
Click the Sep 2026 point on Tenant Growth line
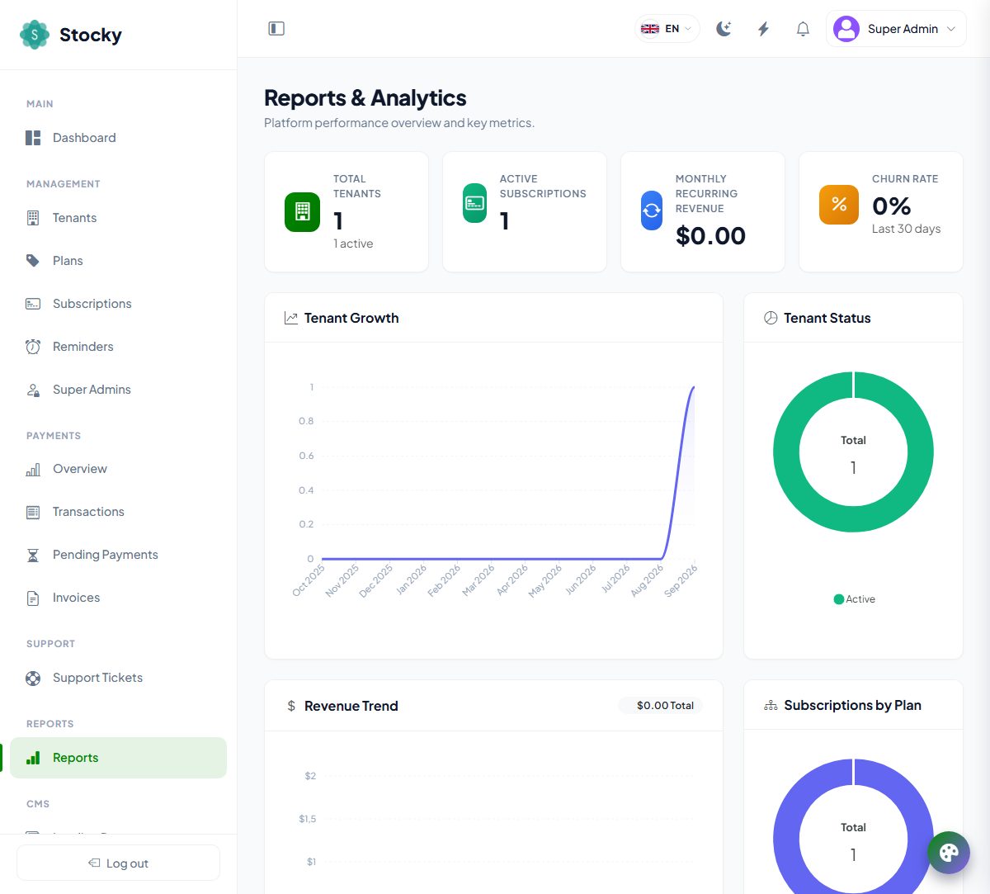coord(694,386)
